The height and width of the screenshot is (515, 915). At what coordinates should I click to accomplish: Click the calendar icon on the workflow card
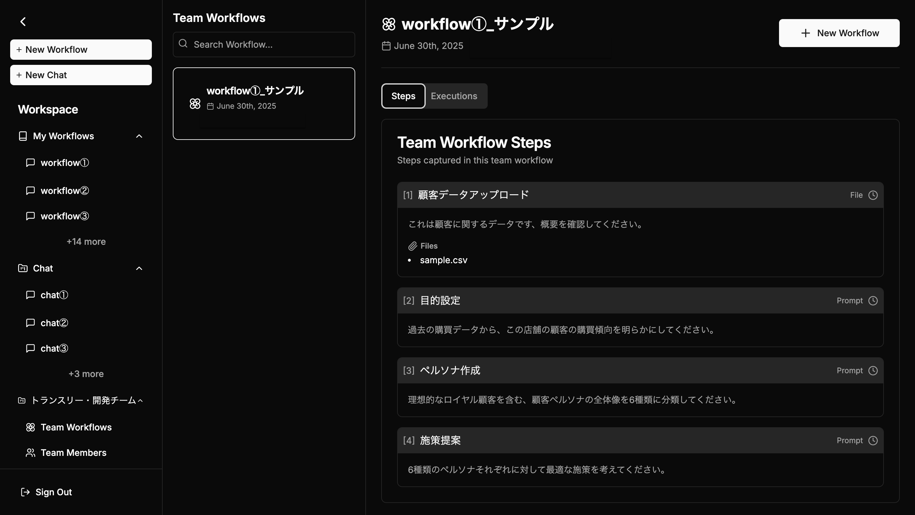pos(210,106)
